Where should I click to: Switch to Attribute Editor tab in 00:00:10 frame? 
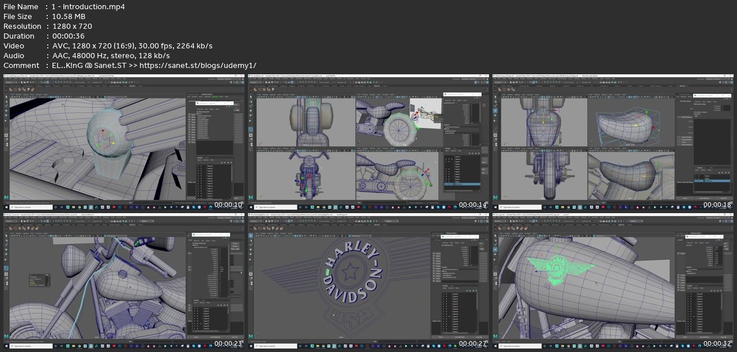point(208,93)
